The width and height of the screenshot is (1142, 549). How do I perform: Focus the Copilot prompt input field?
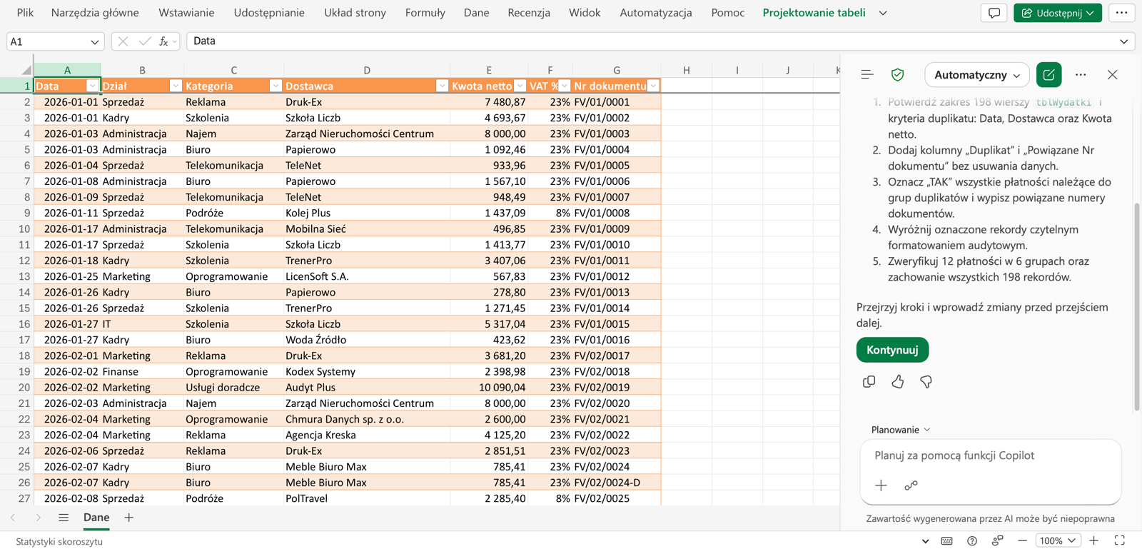pyautogui.click(x=990, y=455)
